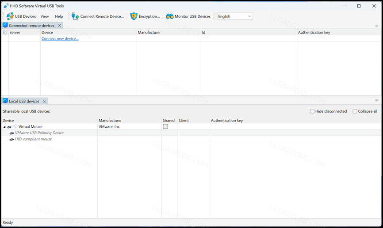The image size is (383, 228).
Task: Open the Help menu
Action: [59, 16]
